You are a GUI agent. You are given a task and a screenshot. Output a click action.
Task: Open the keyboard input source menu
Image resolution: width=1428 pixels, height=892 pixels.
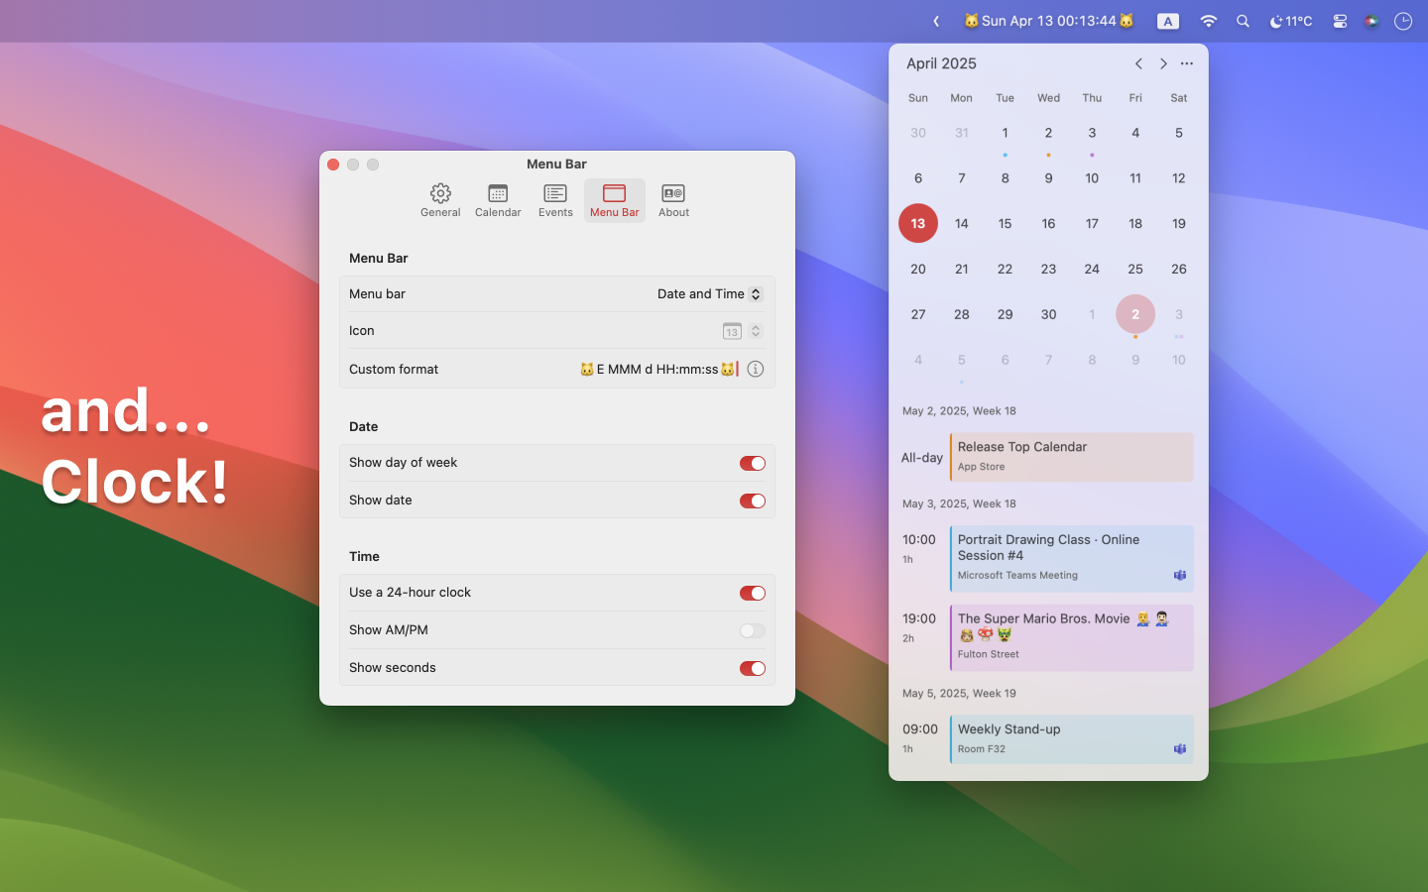1168,21
